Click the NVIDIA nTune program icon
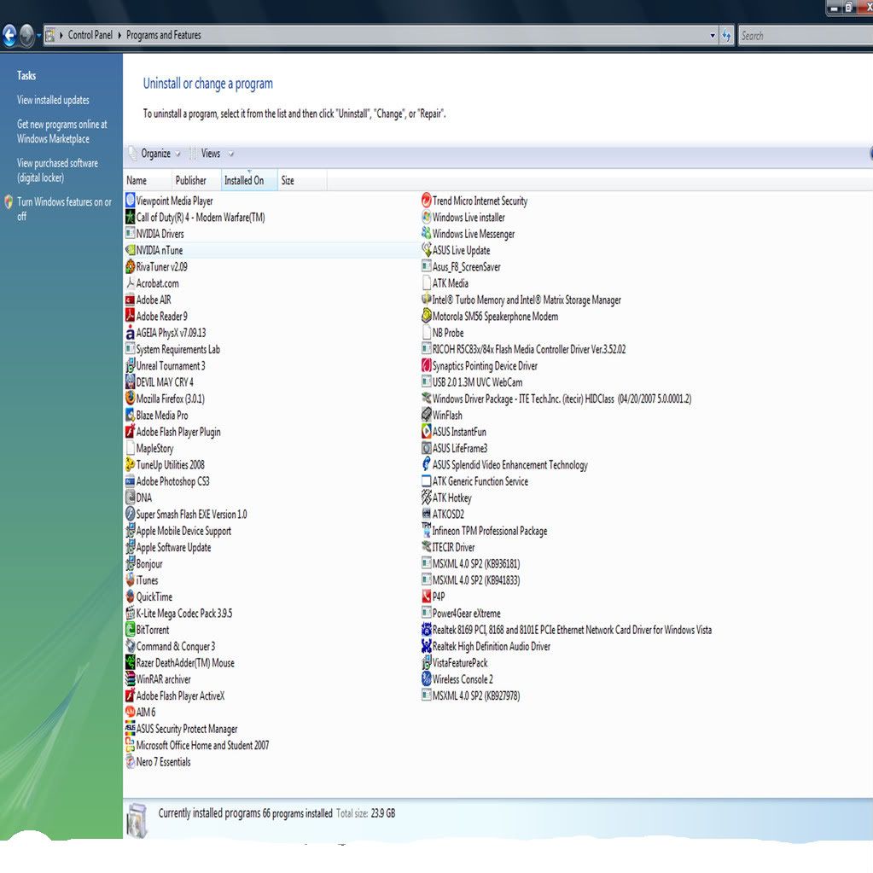The height and width of the screenshot is (873, 873). (131, 251)
